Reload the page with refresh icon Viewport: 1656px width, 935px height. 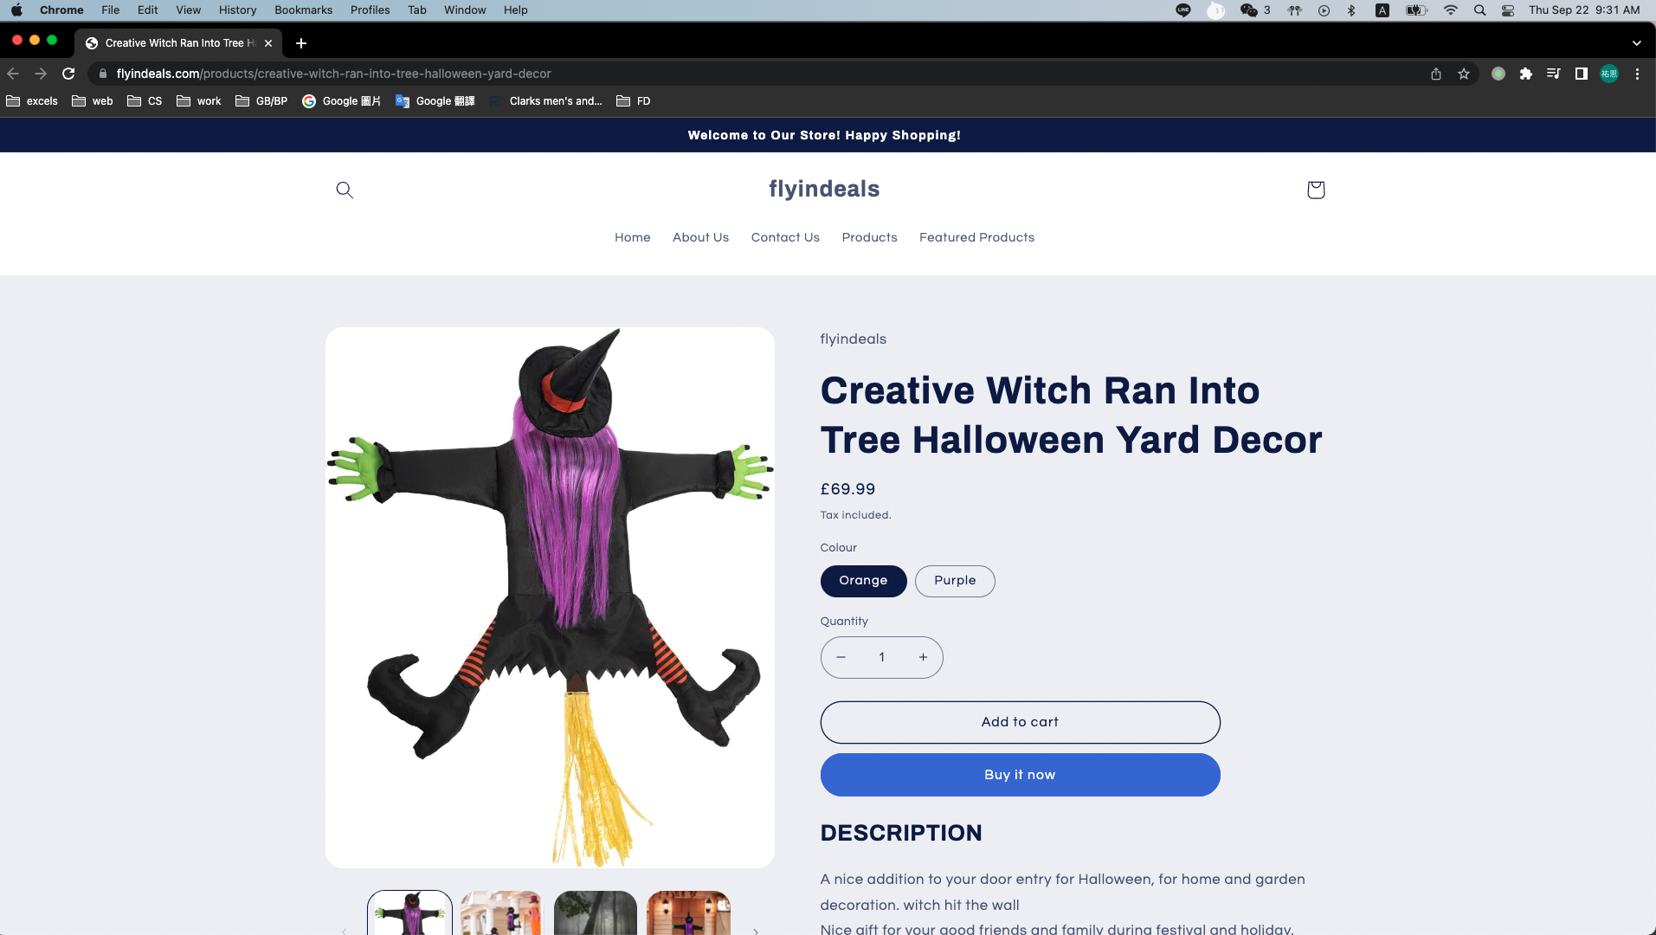tap(68, 74)
